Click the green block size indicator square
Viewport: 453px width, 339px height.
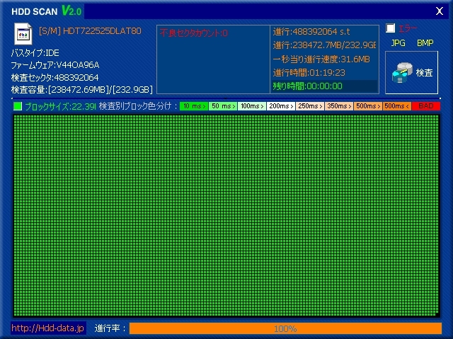18,106
